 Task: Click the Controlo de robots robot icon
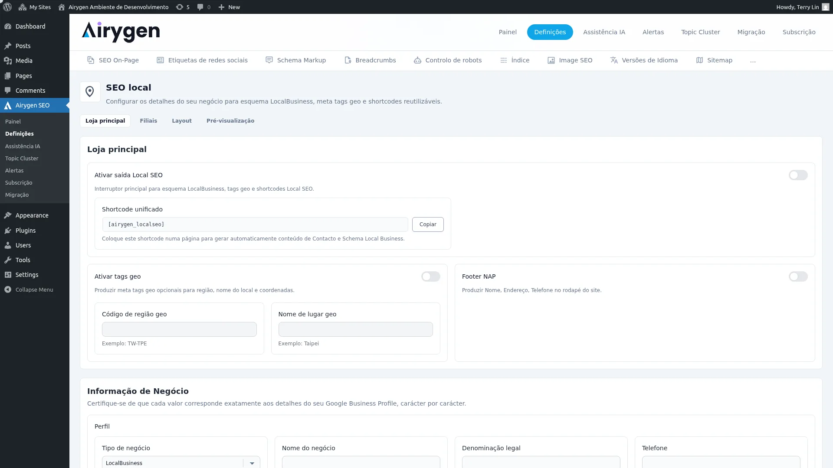click(417, 60)
